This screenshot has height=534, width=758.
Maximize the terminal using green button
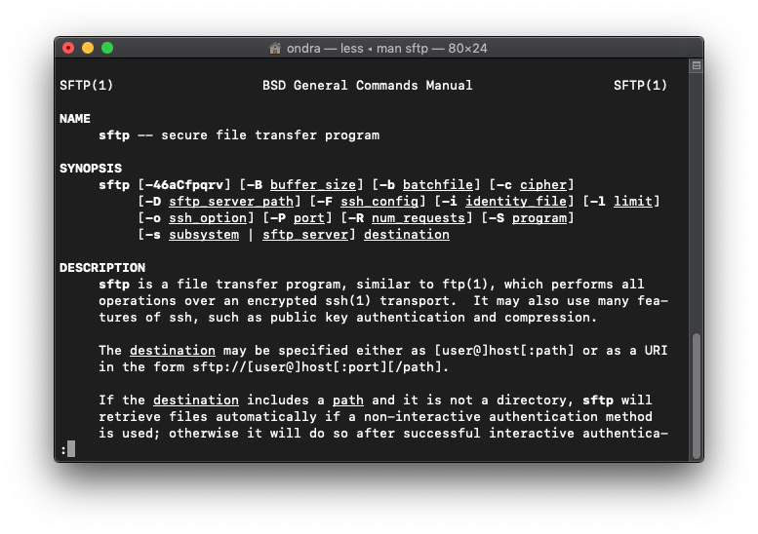pyautogui.click(x=107, y=48)
